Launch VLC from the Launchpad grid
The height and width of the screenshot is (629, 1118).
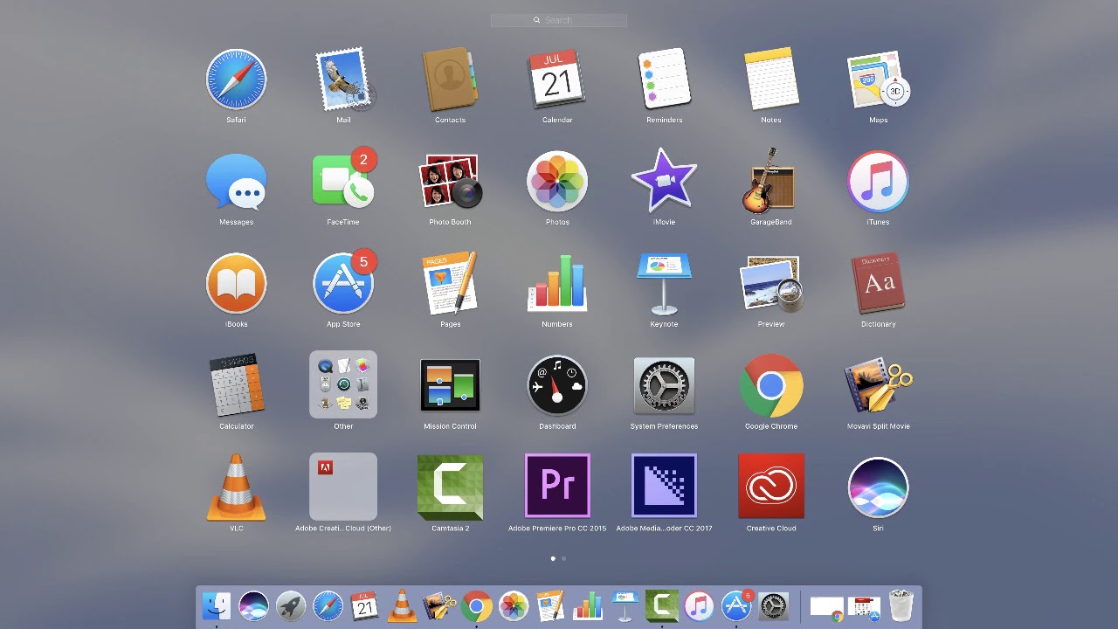(x=236, y=487)
